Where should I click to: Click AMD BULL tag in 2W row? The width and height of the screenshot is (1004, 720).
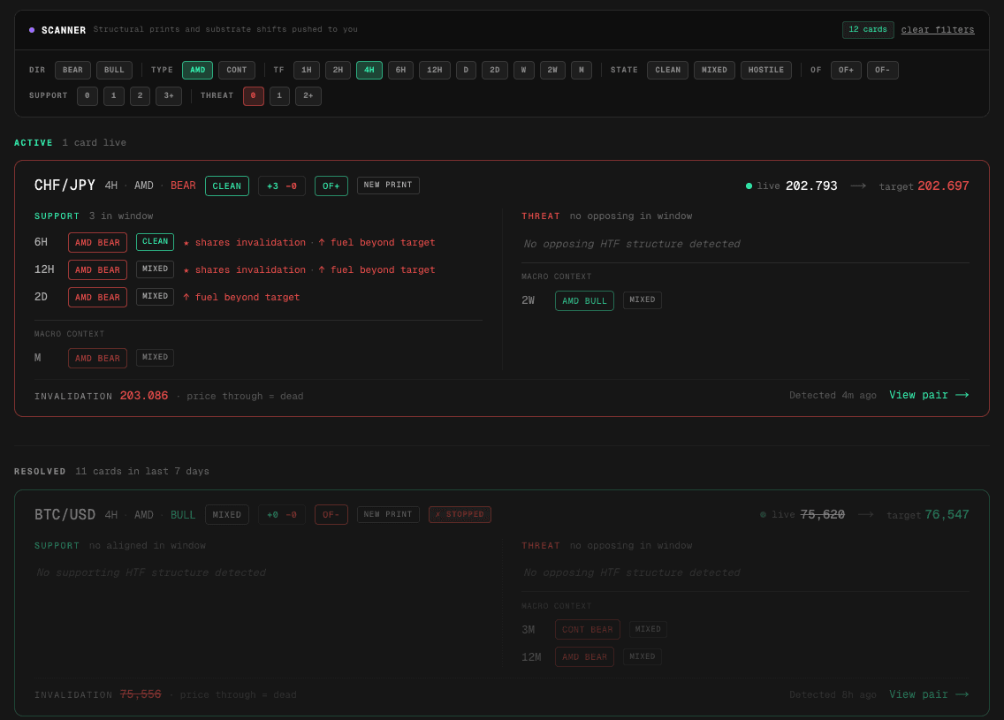tap(584, 300)
